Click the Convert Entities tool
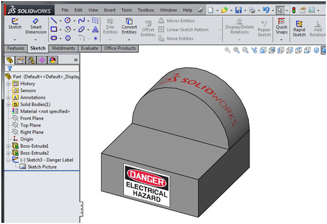Screen dimensions: 327x224 pos(129,26)
